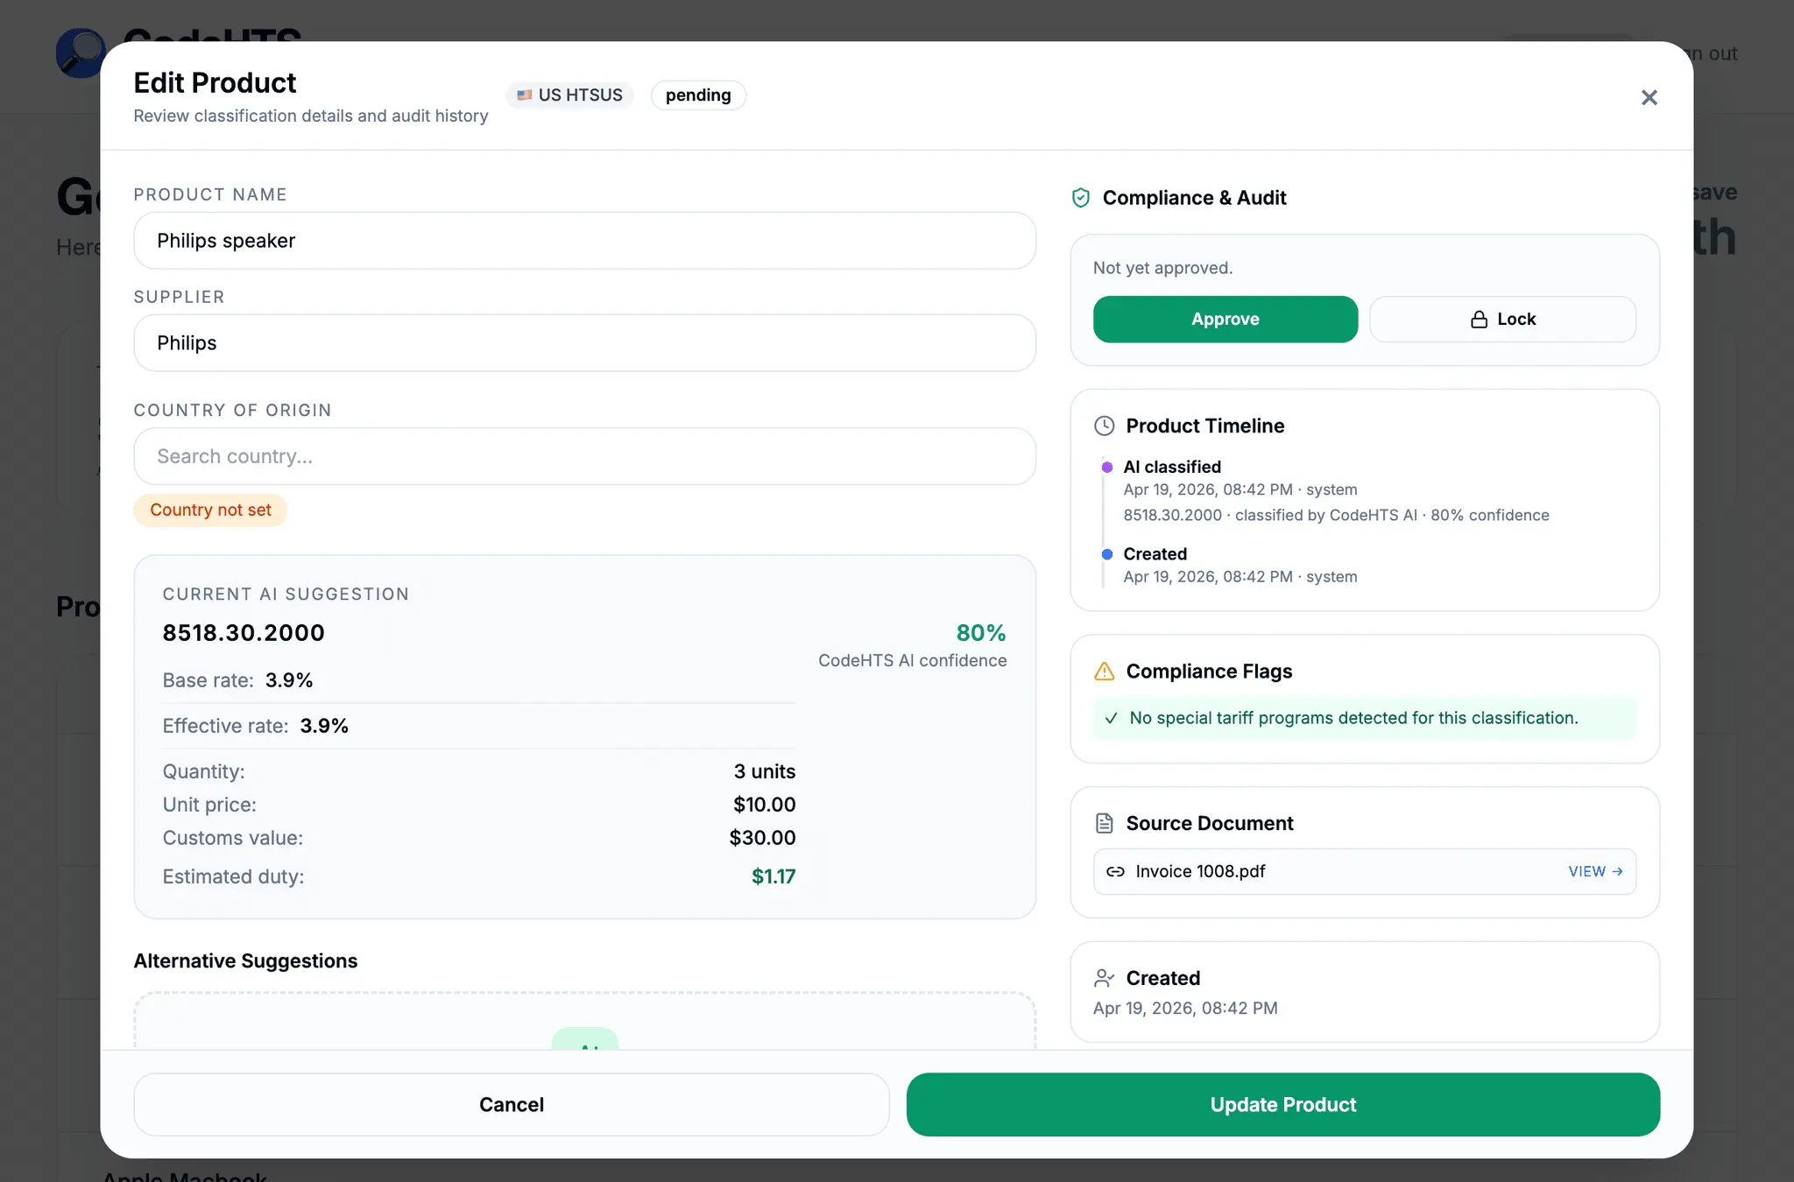The height and width of the screenshot is (1182, 1794).
Task: Click the Created date Apr 19, 2026, 08:42 PM
Action: (x=1185, y=1009)
